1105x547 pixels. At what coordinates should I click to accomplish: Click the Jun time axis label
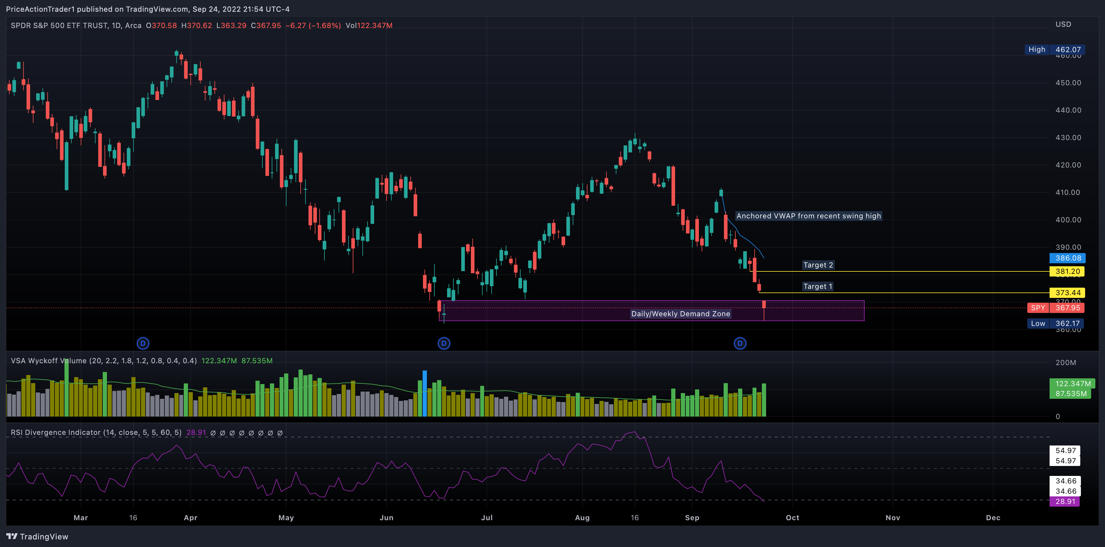point(387,518)
